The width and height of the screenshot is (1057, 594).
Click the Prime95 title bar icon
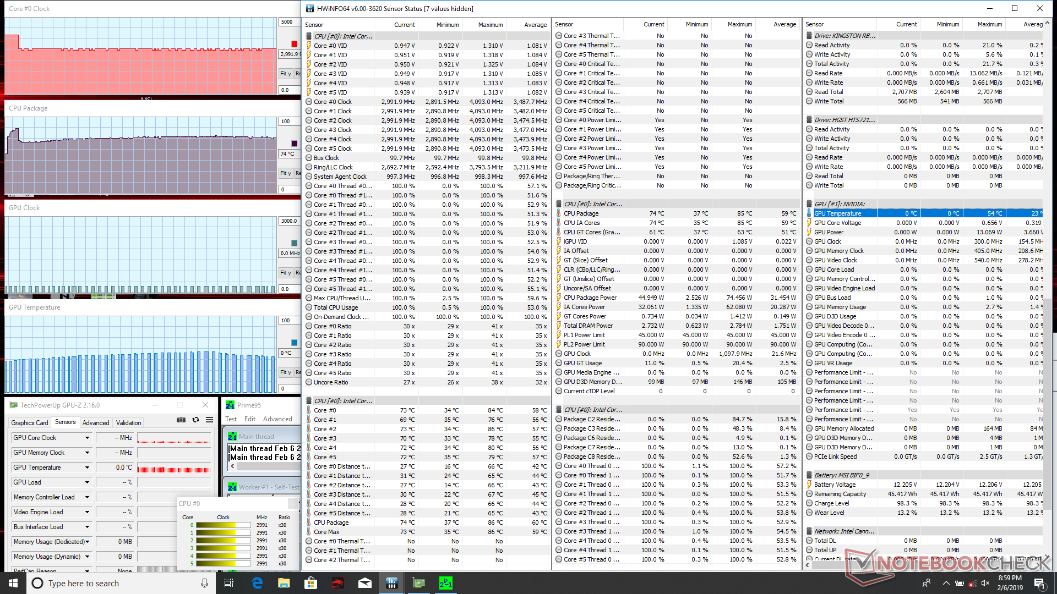[x=230, y=405]
